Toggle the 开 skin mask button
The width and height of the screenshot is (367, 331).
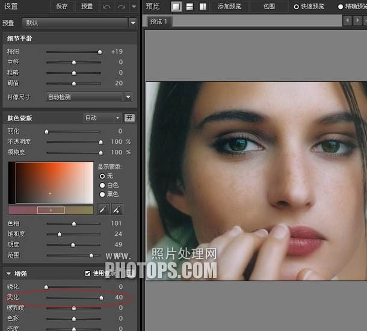(129, 118)
